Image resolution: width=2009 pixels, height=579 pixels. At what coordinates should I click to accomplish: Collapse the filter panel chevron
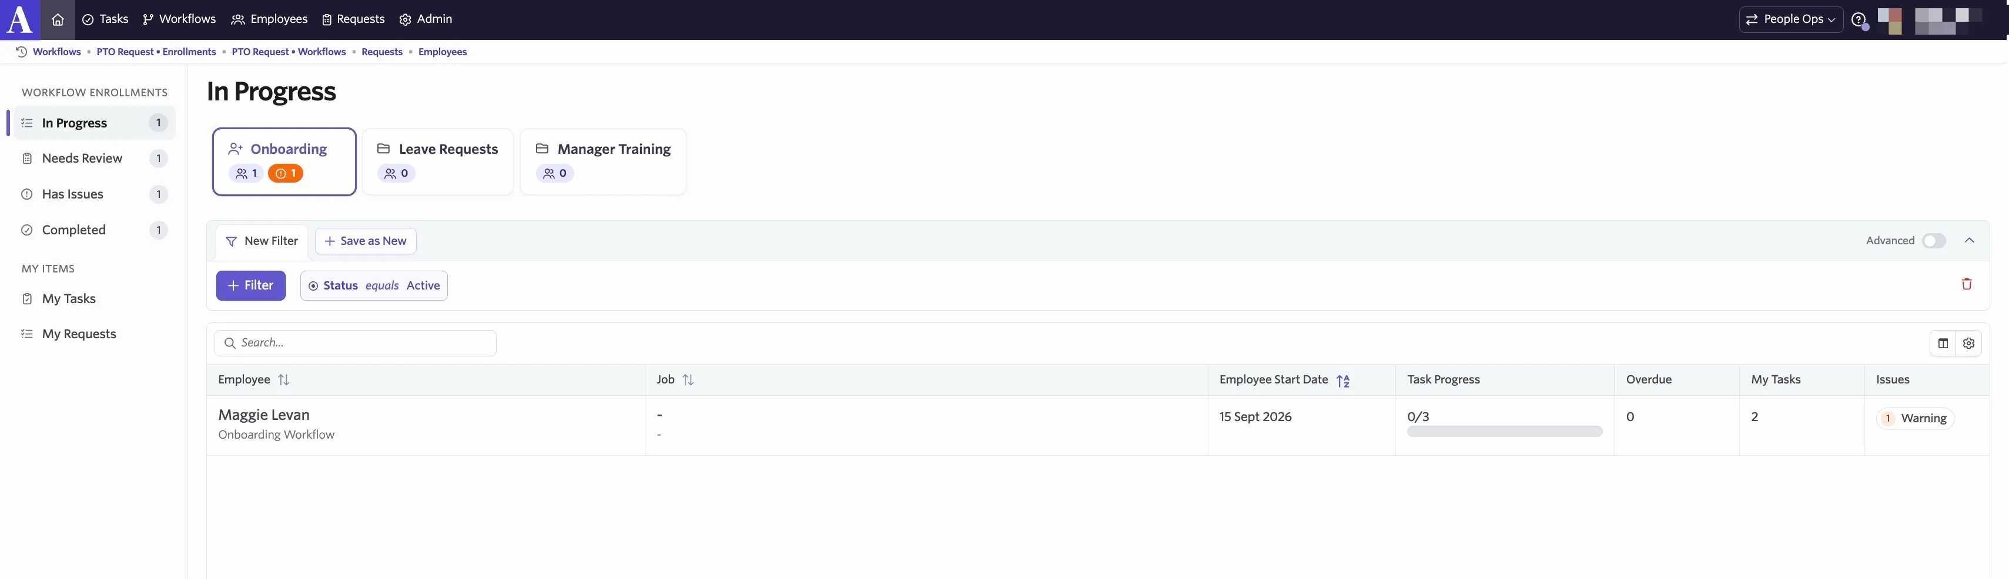click(1968, 241)
